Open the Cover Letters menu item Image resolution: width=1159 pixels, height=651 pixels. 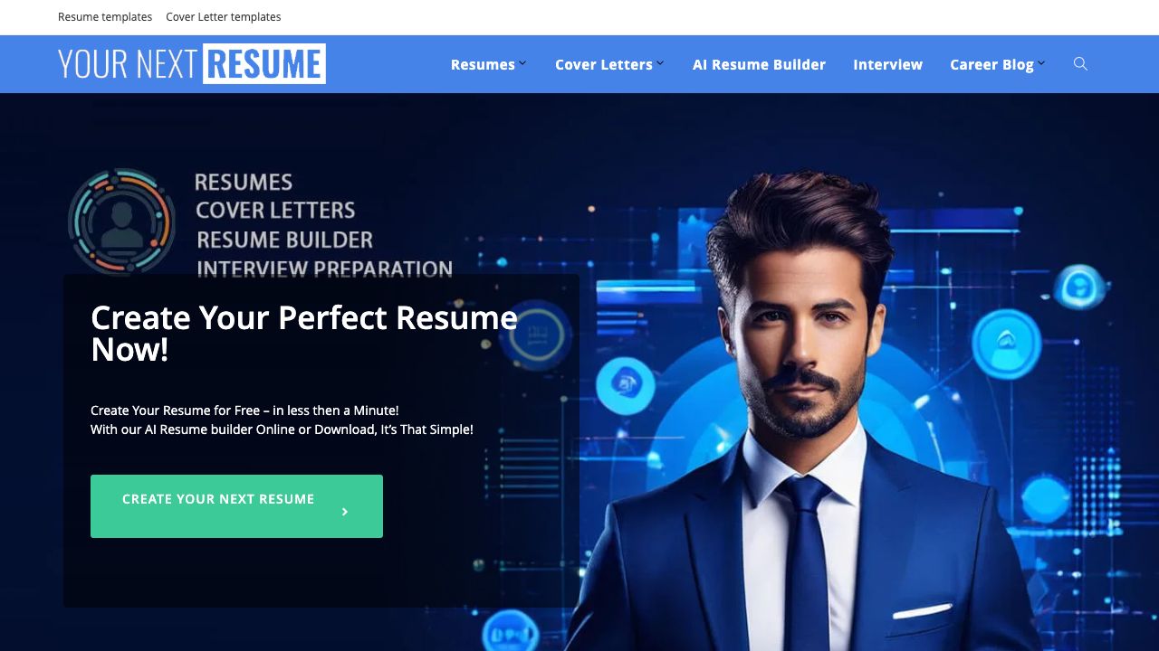click(604, 64)
